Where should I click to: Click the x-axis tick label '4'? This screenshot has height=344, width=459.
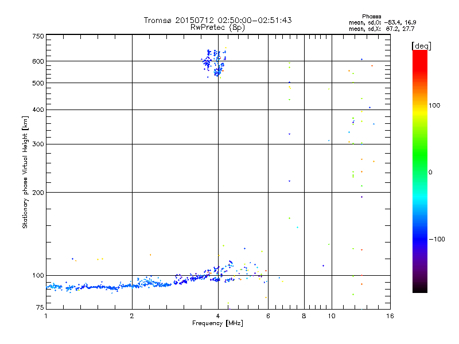218,316
